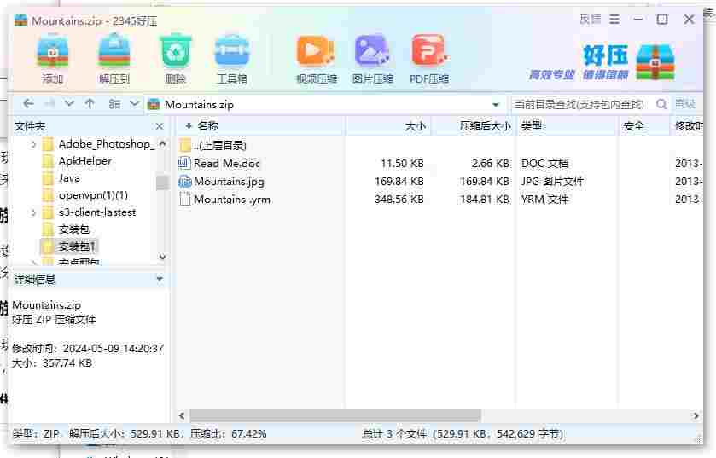
Task: Click folder tree scroll down arrow
Action: click(x=162, y=257)
